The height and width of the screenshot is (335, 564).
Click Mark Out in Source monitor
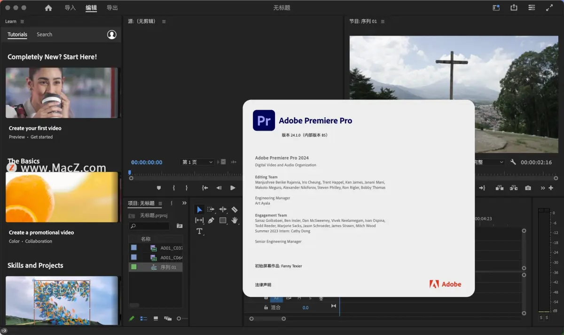pos(187,188)
